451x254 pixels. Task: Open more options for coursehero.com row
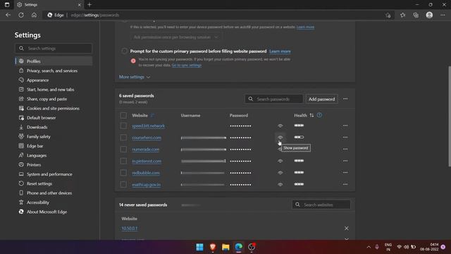tap(345, 138)
